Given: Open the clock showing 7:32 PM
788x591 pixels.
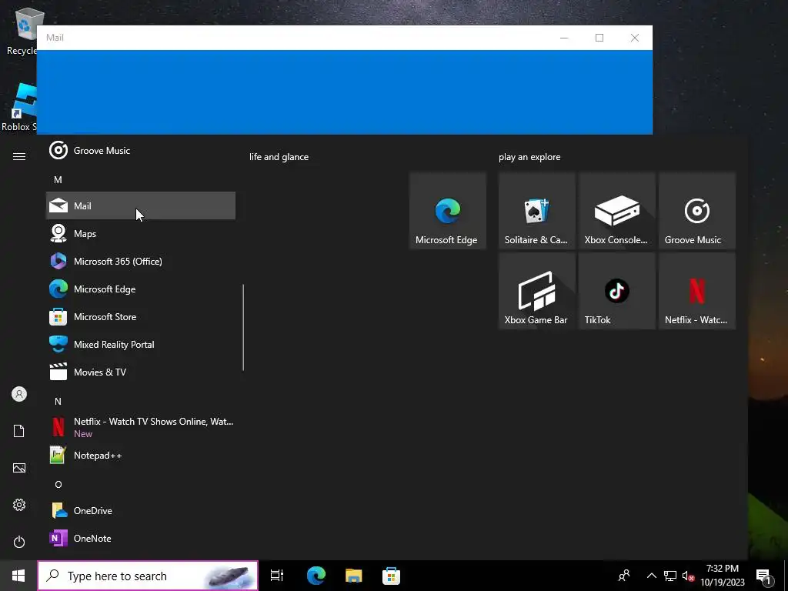Looking at the screenshot, I should point(723,576).
